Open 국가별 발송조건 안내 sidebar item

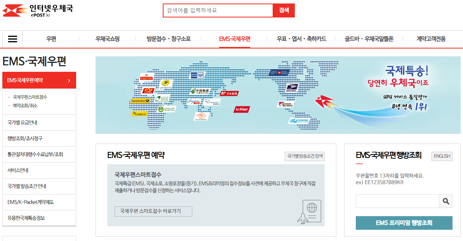[x=39, y=186]
